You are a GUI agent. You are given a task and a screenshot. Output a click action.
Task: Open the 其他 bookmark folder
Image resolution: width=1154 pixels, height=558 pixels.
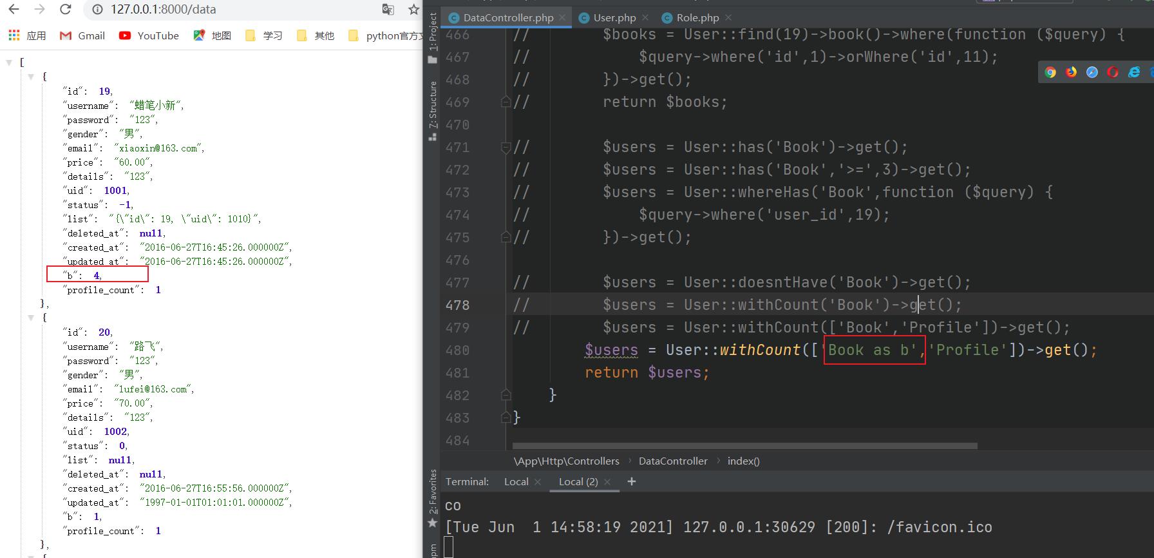pyautogui.click(x=315, y=35)
